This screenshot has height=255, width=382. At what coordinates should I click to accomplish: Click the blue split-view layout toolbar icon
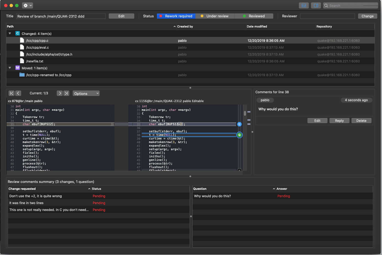[316, 5]
